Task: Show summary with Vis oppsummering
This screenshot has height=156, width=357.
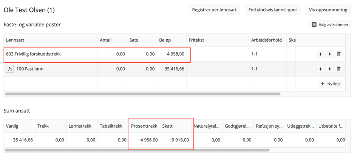Action: [x=328, y=10]
